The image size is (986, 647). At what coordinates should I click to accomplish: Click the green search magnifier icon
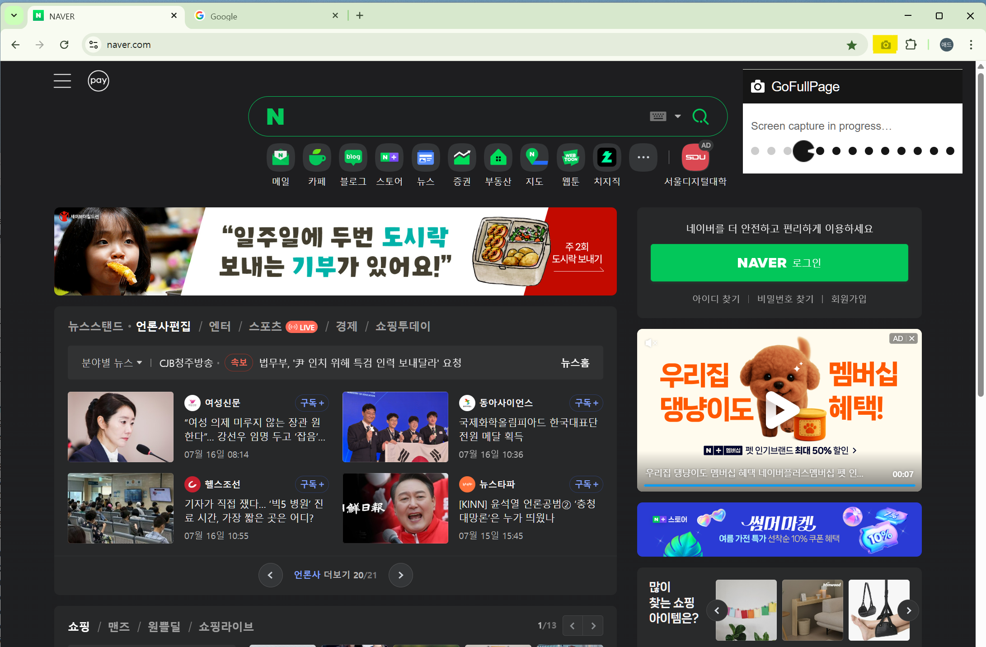[700, 117]
